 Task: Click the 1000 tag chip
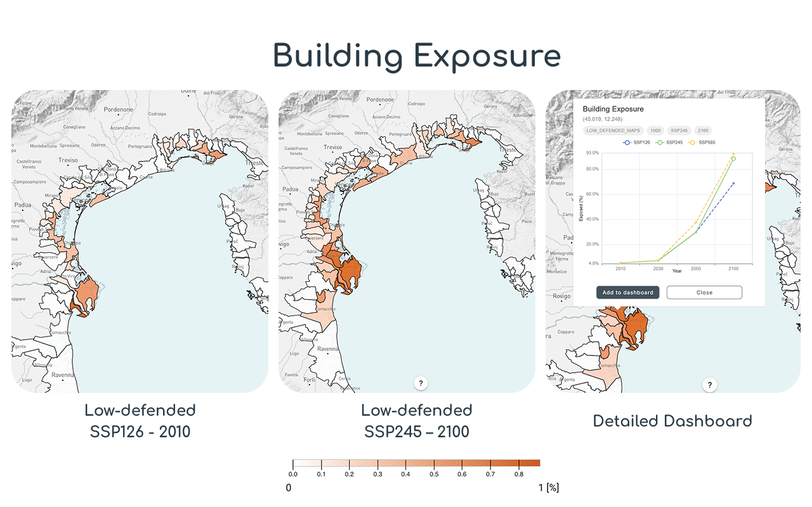tap(654, 131)
